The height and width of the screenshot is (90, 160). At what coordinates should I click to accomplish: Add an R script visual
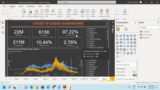(128, 49)
